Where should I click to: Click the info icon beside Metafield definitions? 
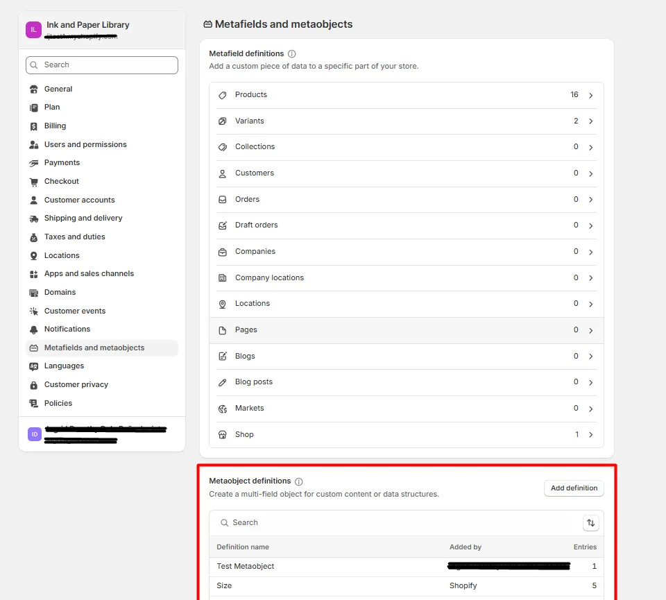point(292,54)
